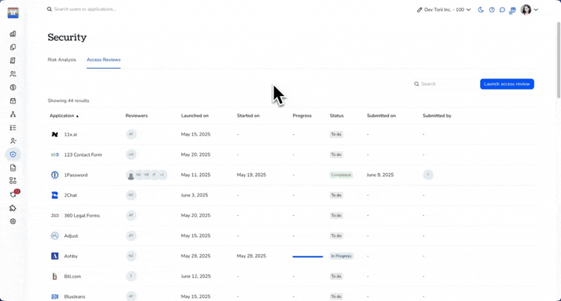
Task: Open the puzzle piece integrations sidebar icon
Action: 13,208
